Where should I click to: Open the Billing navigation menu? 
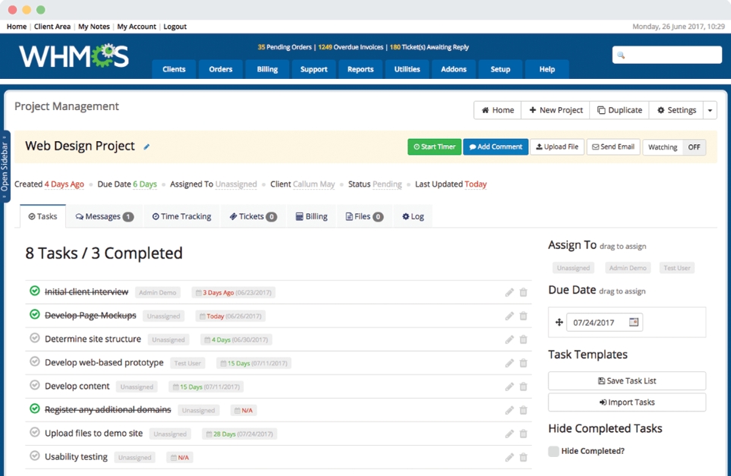(267, 69)
